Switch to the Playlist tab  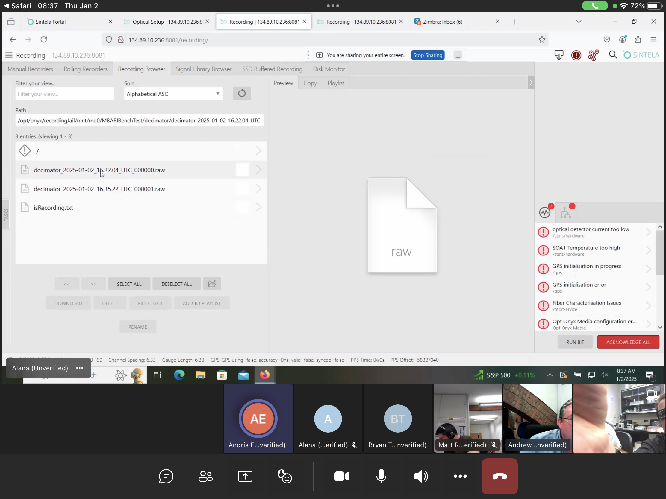[336, 83]
